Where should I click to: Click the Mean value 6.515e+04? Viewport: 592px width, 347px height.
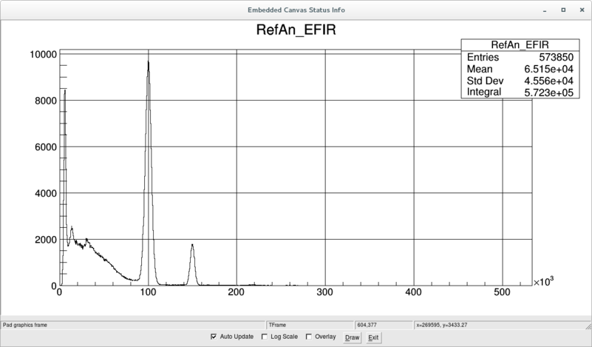548,69
